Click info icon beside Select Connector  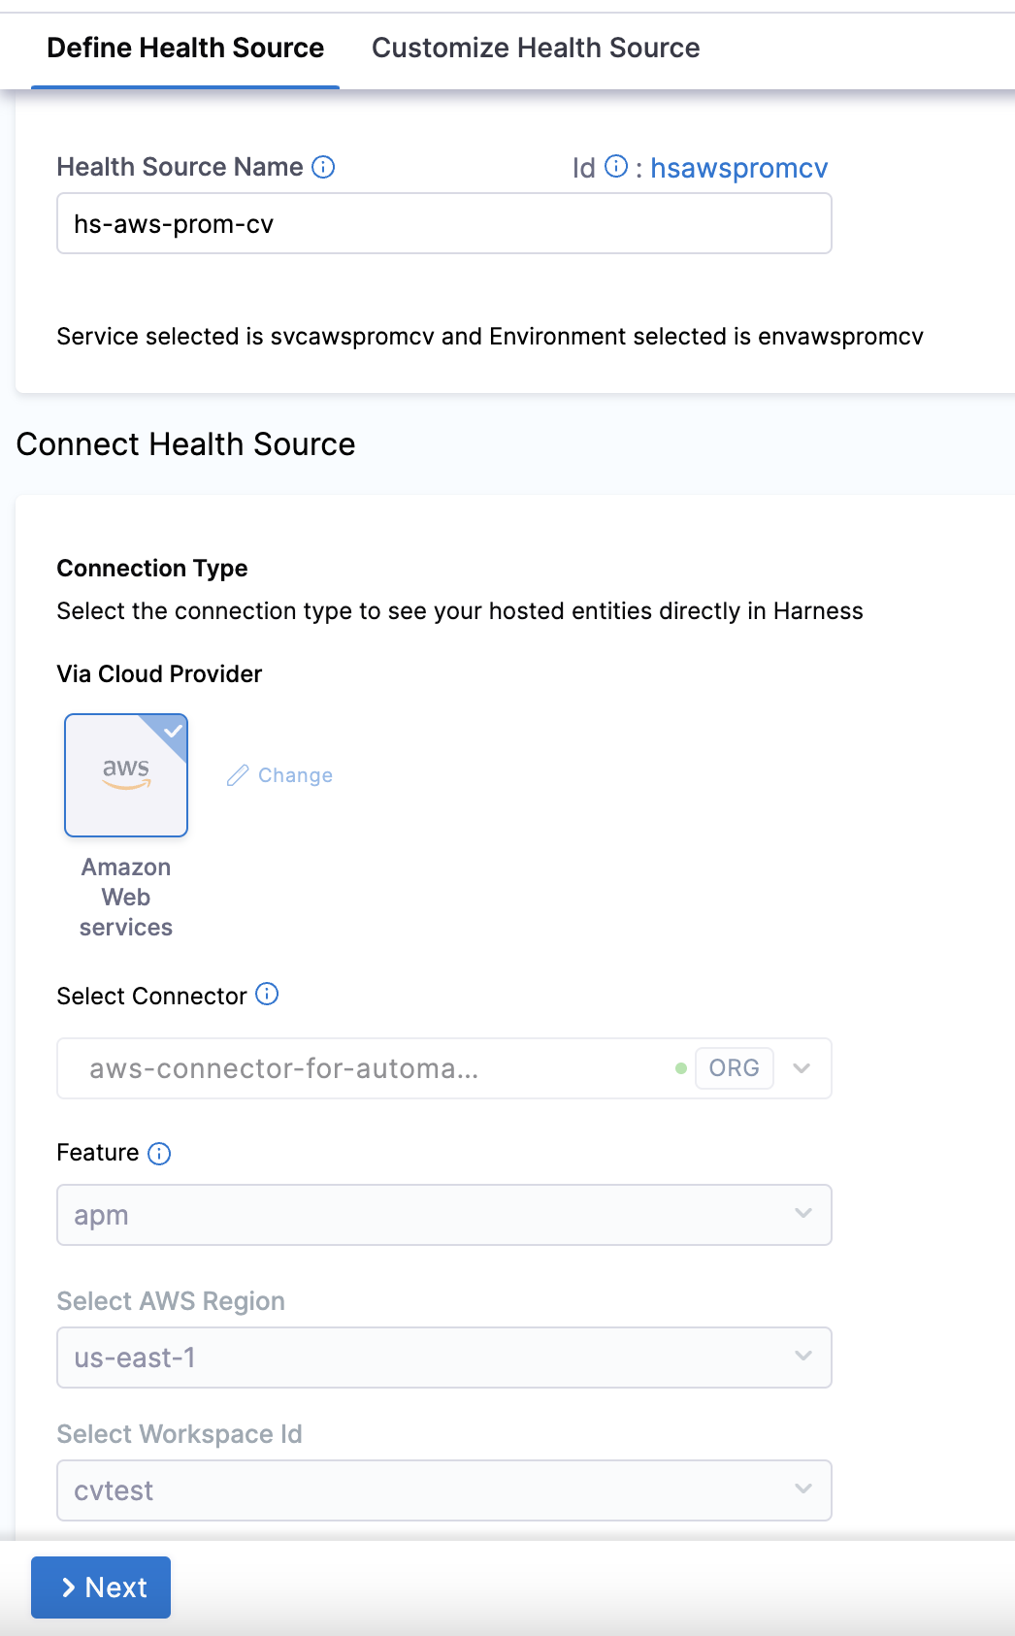point(267,995)
